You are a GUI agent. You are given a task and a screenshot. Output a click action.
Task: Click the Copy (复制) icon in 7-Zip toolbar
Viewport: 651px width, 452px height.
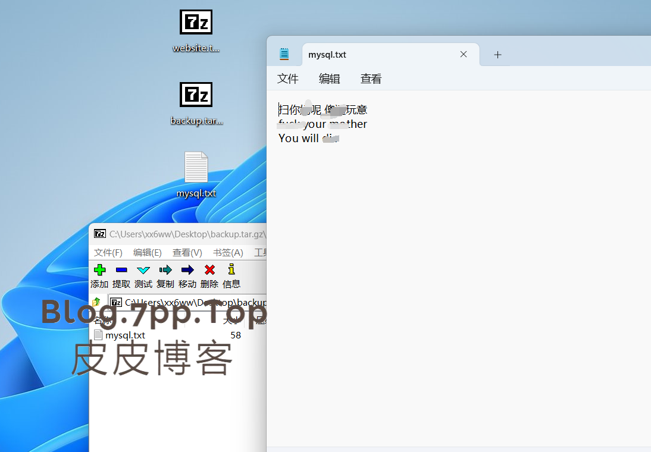[165, 275]
